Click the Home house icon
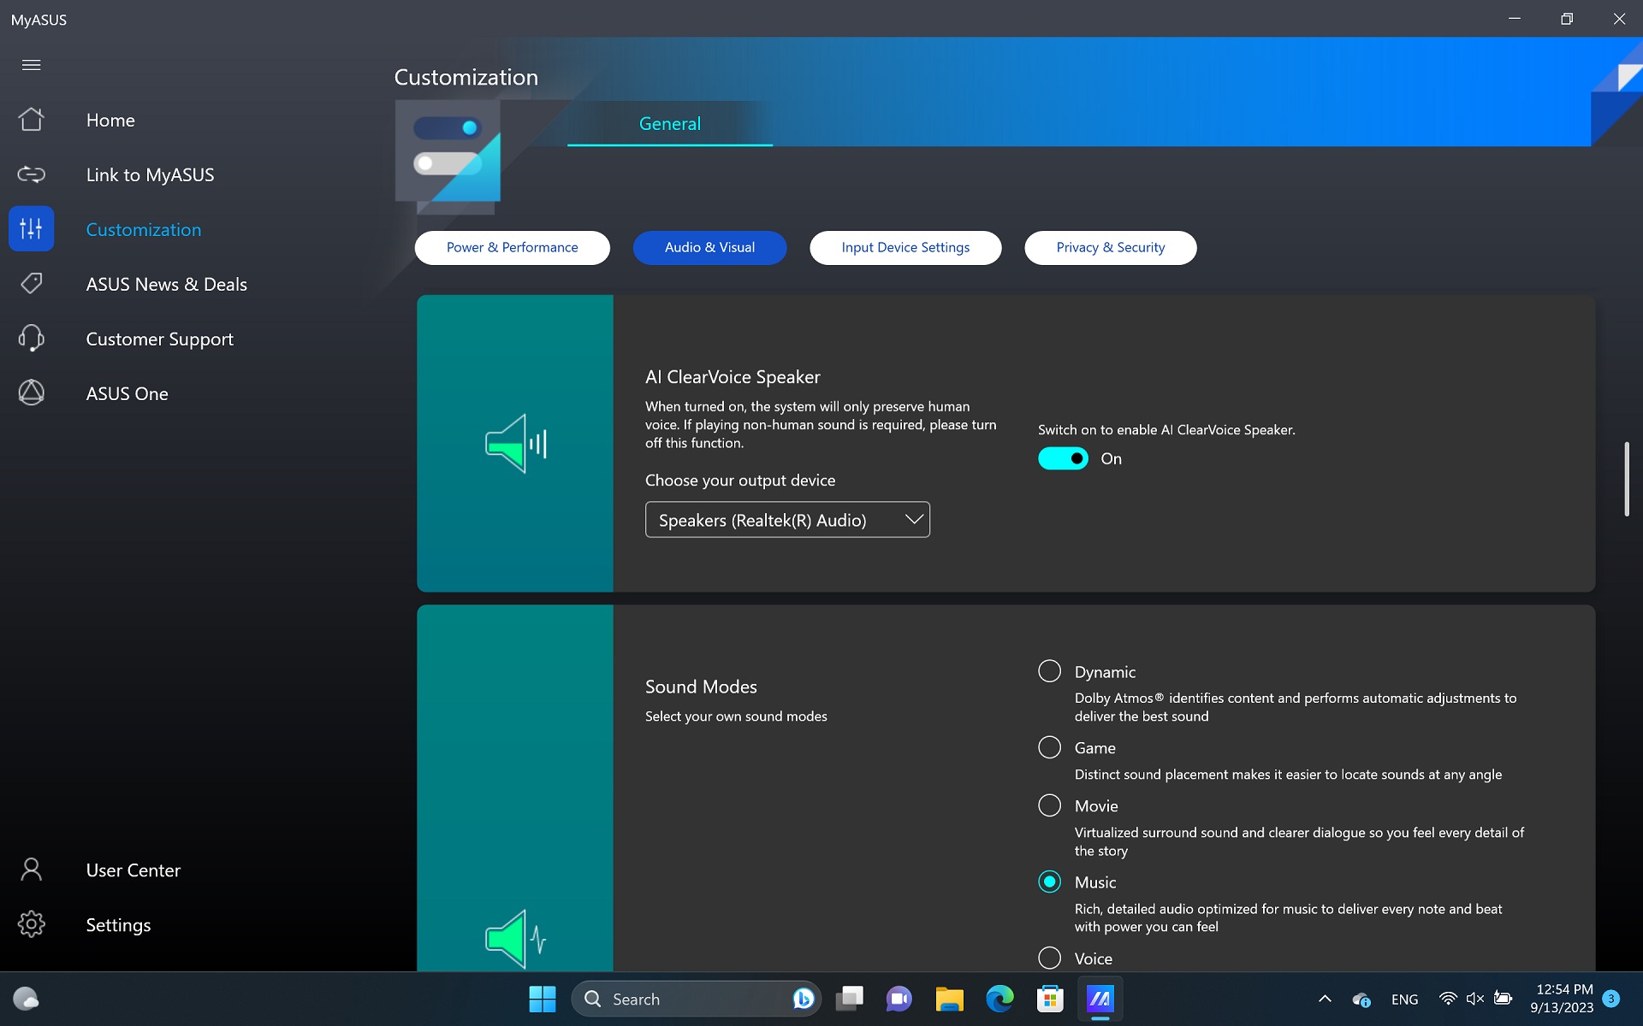This screenshot has height=1026, width=1643. pyautogui.click(x=32, y=120)
